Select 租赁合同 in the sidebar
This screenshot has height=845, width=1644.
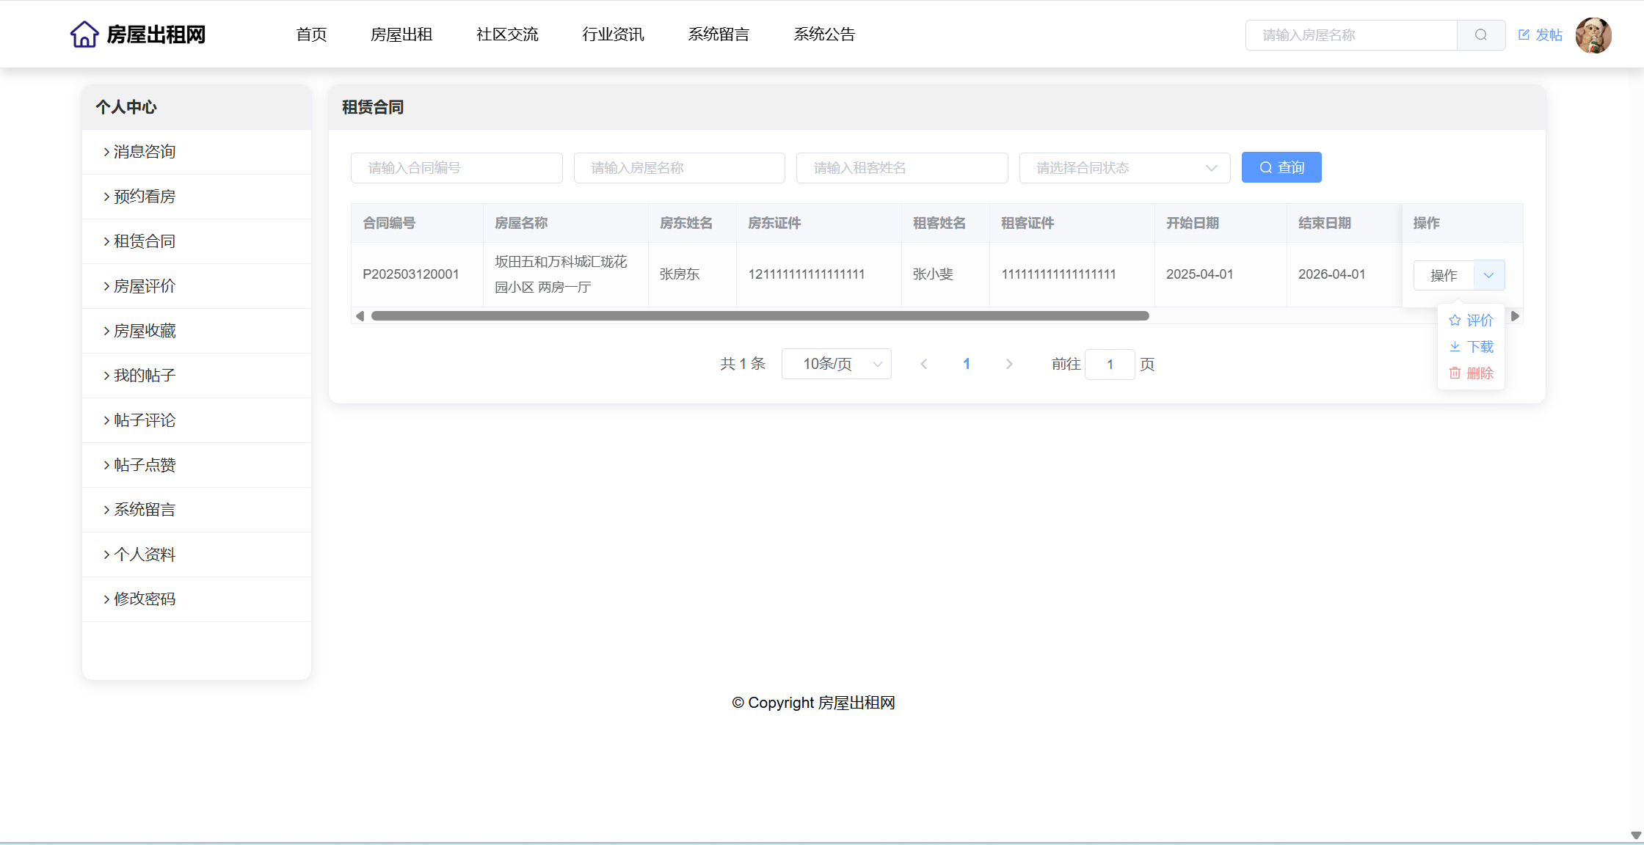click(145, 241)
